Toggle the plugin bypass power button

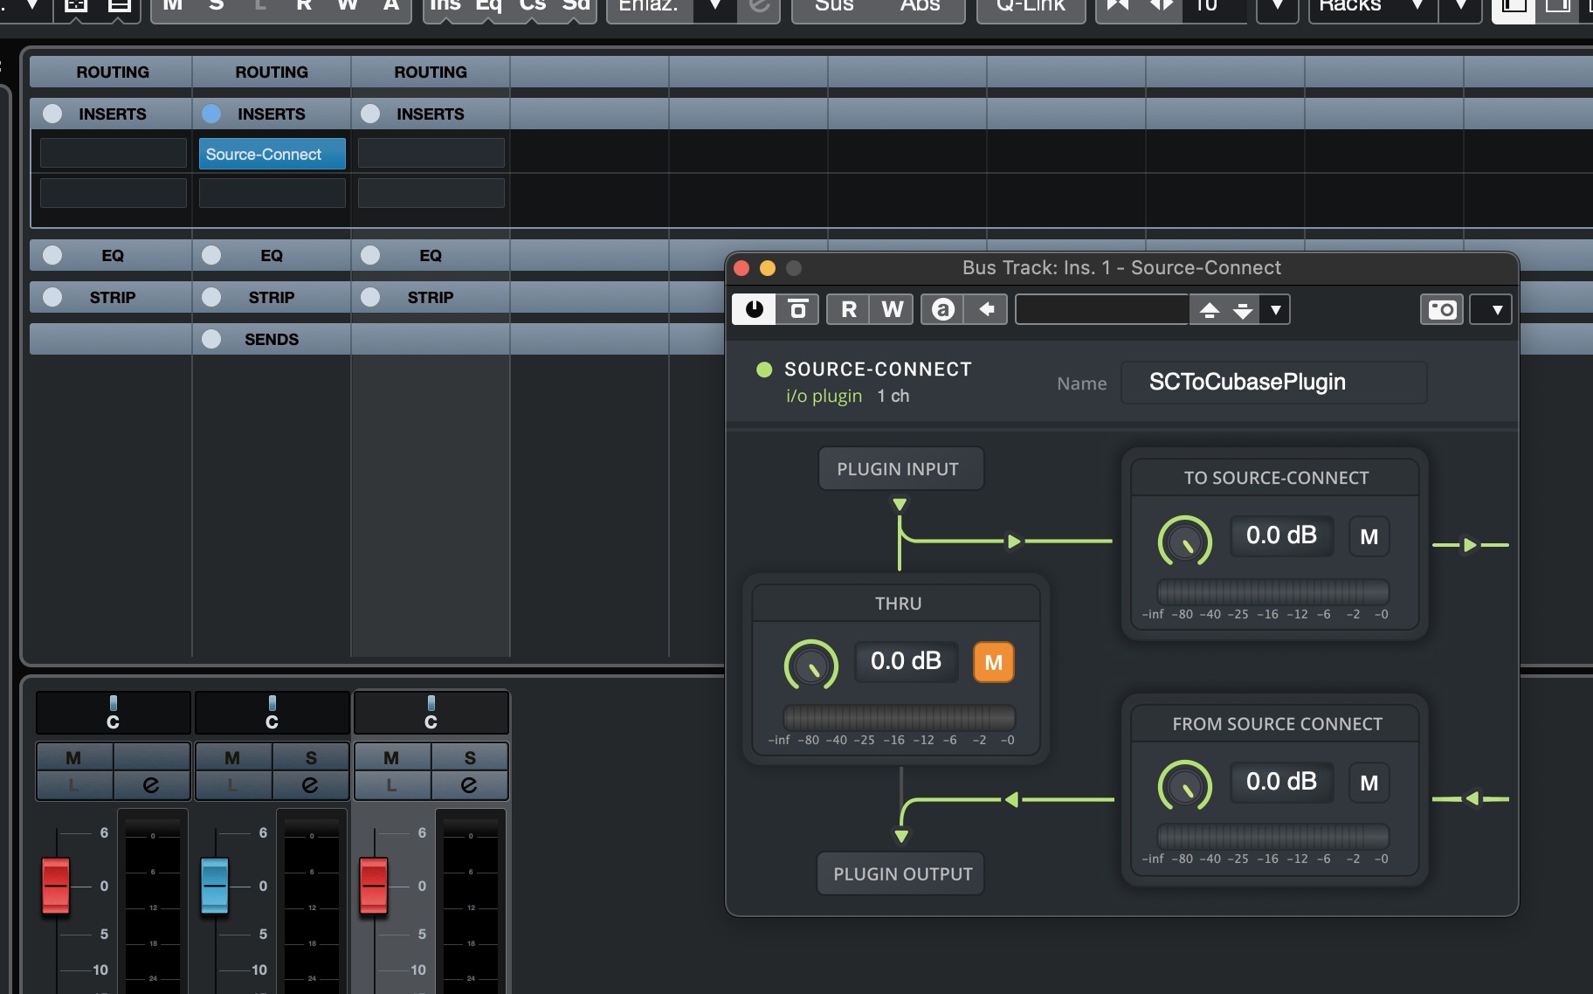(754, 309)
